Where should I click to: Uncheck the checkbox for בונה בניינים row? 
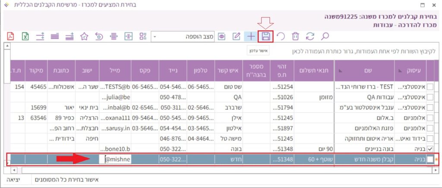[x=430, y=149]
